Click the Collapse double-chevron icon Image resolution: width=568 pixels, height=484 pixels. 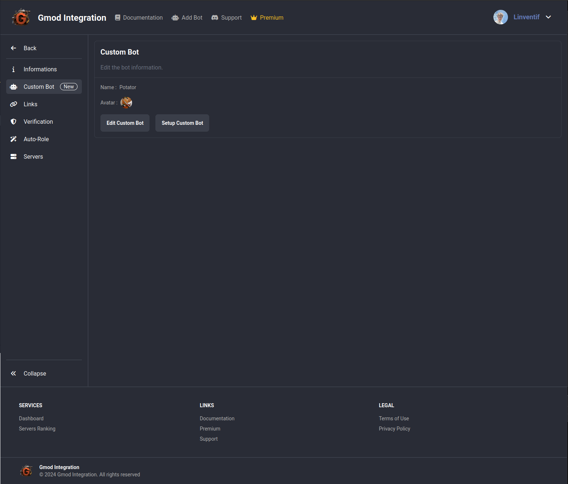coord(13,373)
